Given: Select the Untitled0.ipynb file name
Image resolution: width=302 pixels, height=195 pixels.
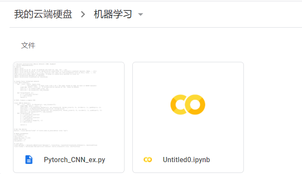Looking at the screenshot, I should point(186,160).
